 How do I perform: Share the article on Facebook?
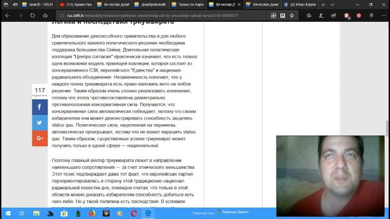40,107
